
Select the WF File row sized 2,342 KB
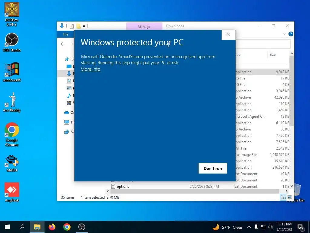point(262,148)
